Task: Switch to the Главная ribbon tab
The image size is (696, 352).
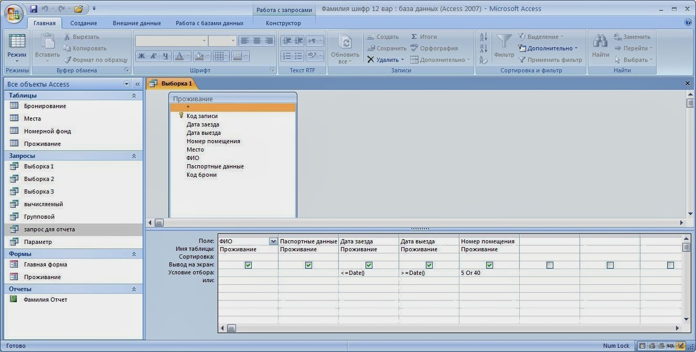Action: [45, 23]
